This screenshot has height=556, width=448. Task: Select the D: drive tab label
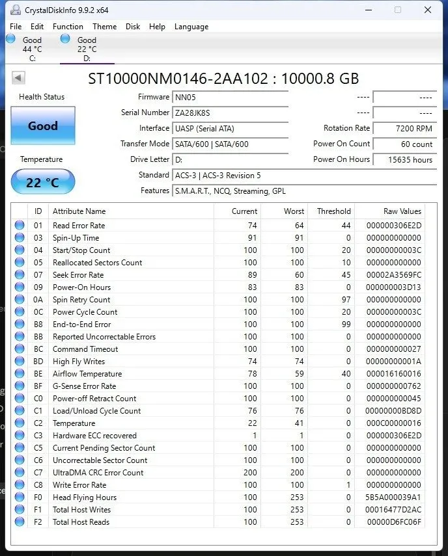coord(87,49)
